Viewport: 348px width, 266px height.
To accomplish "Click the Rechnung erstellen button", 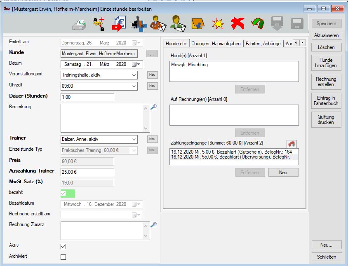I will tap(326, 82).
